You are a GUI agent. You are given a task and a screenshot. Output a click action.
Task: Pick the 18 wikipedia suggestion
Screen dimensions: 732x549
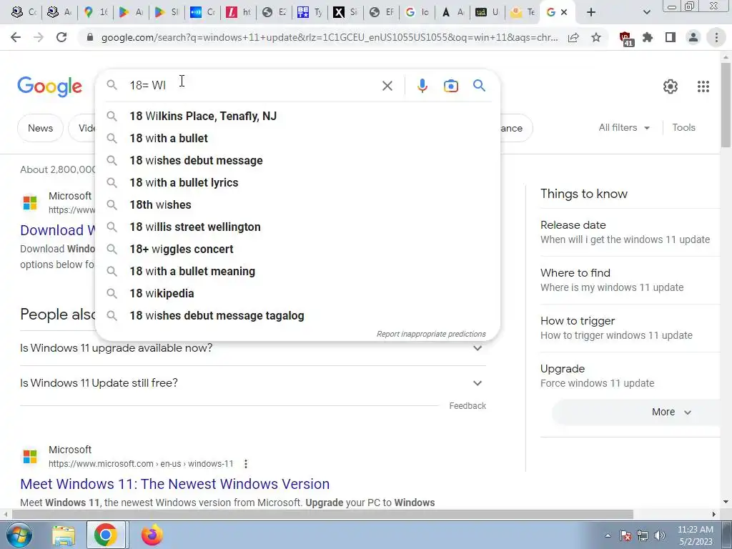(297, 294)
